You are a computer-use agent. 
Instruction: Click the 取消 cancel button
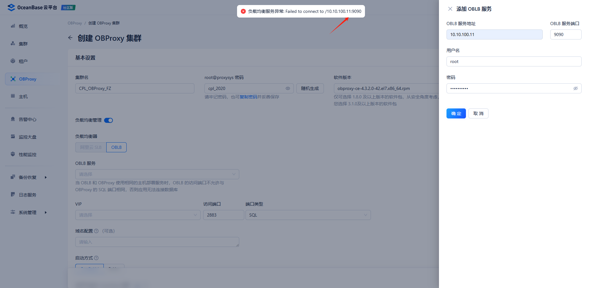(x=478, y=113)
